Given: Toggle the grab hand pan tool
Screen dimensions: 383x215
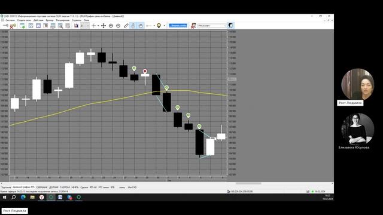Looking at the screenshot, I should pyautogui.click(x=141, y=26).
